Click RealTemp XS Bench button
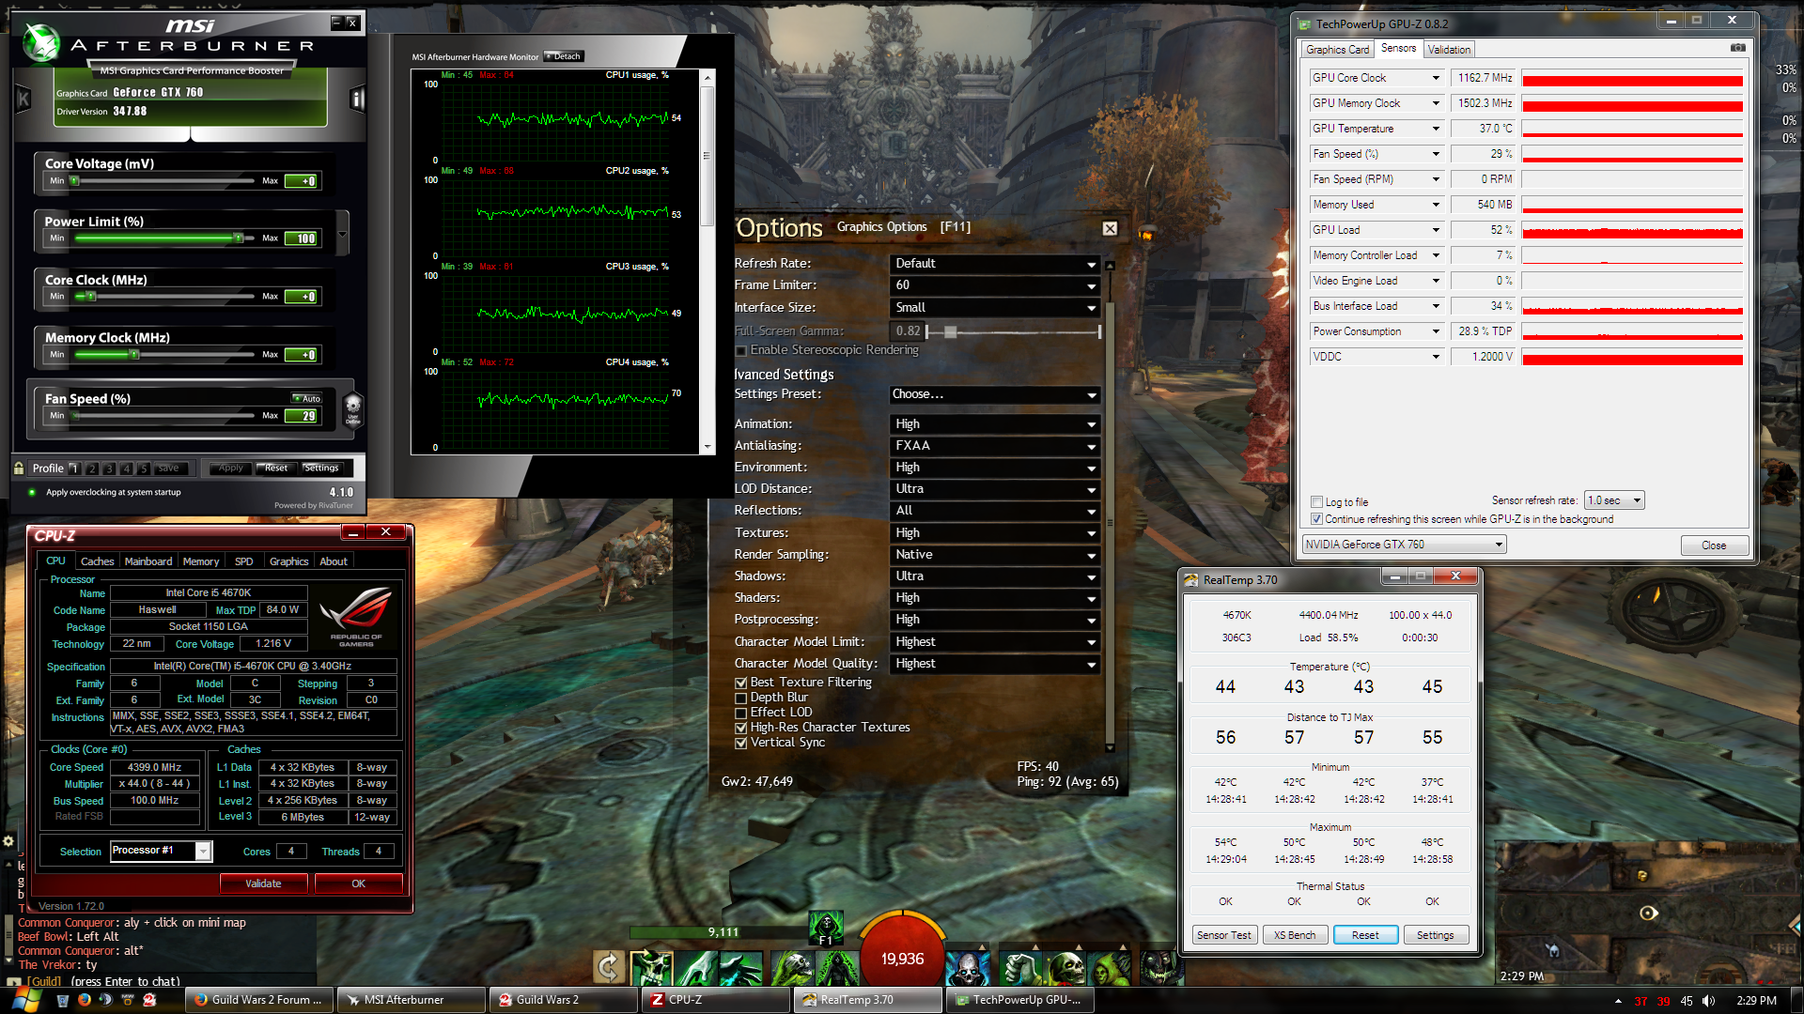This screenshot has width=1804, height=1014. 1294,935
